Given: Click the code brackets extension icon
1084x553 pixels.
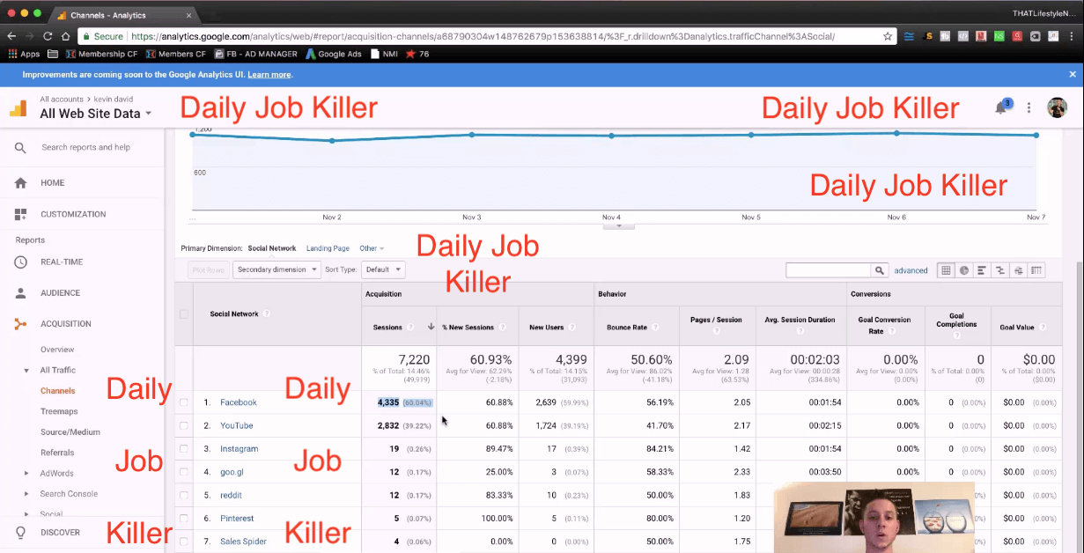Looking at the screenshot, I should 963,36.
